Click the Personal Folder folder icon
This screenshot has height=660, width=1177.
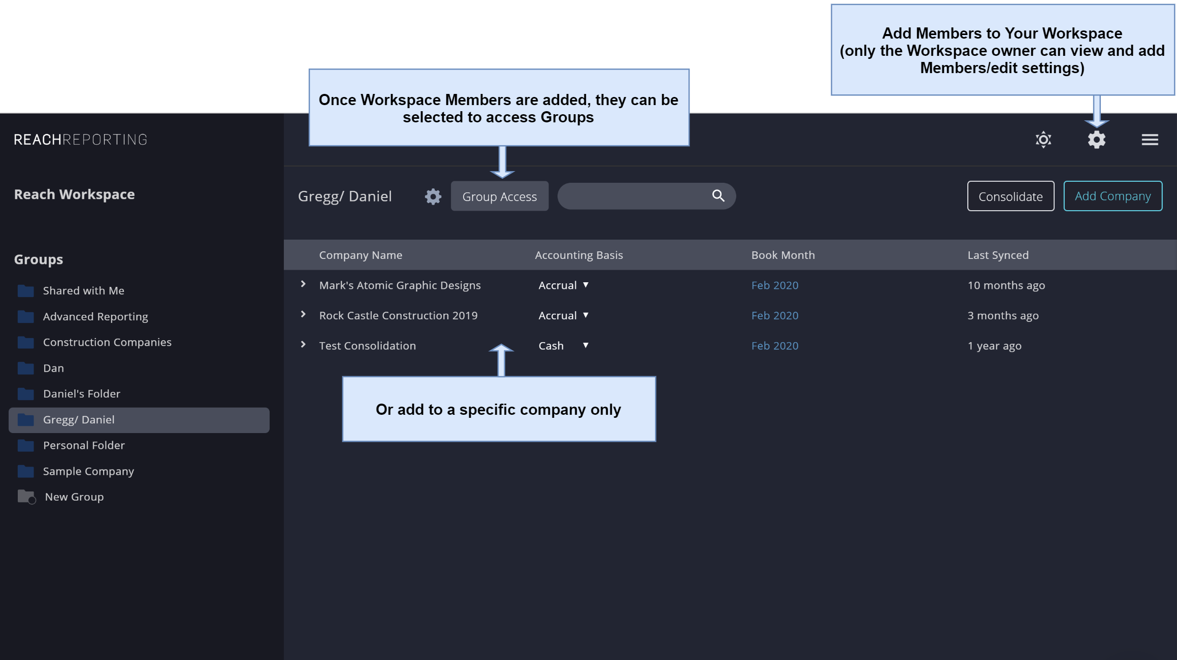25,445
